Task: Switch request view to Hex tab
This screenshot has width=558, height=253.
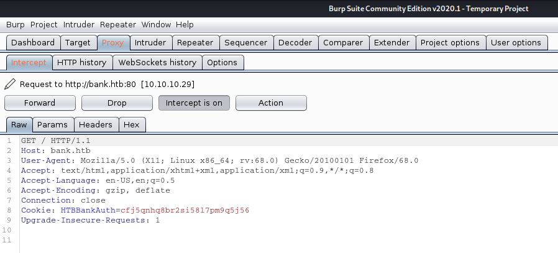Action: [x=132, y=124]
